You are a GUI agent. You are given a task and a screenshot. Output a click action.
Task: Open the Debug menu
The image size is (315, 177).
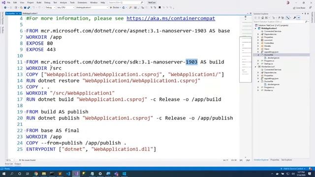pyautogui.click(x=47, y=2)
